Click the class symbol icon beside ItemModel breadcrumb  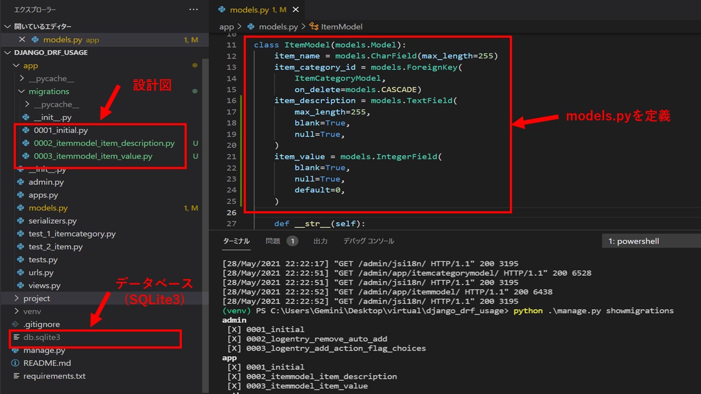coord(314,26)
